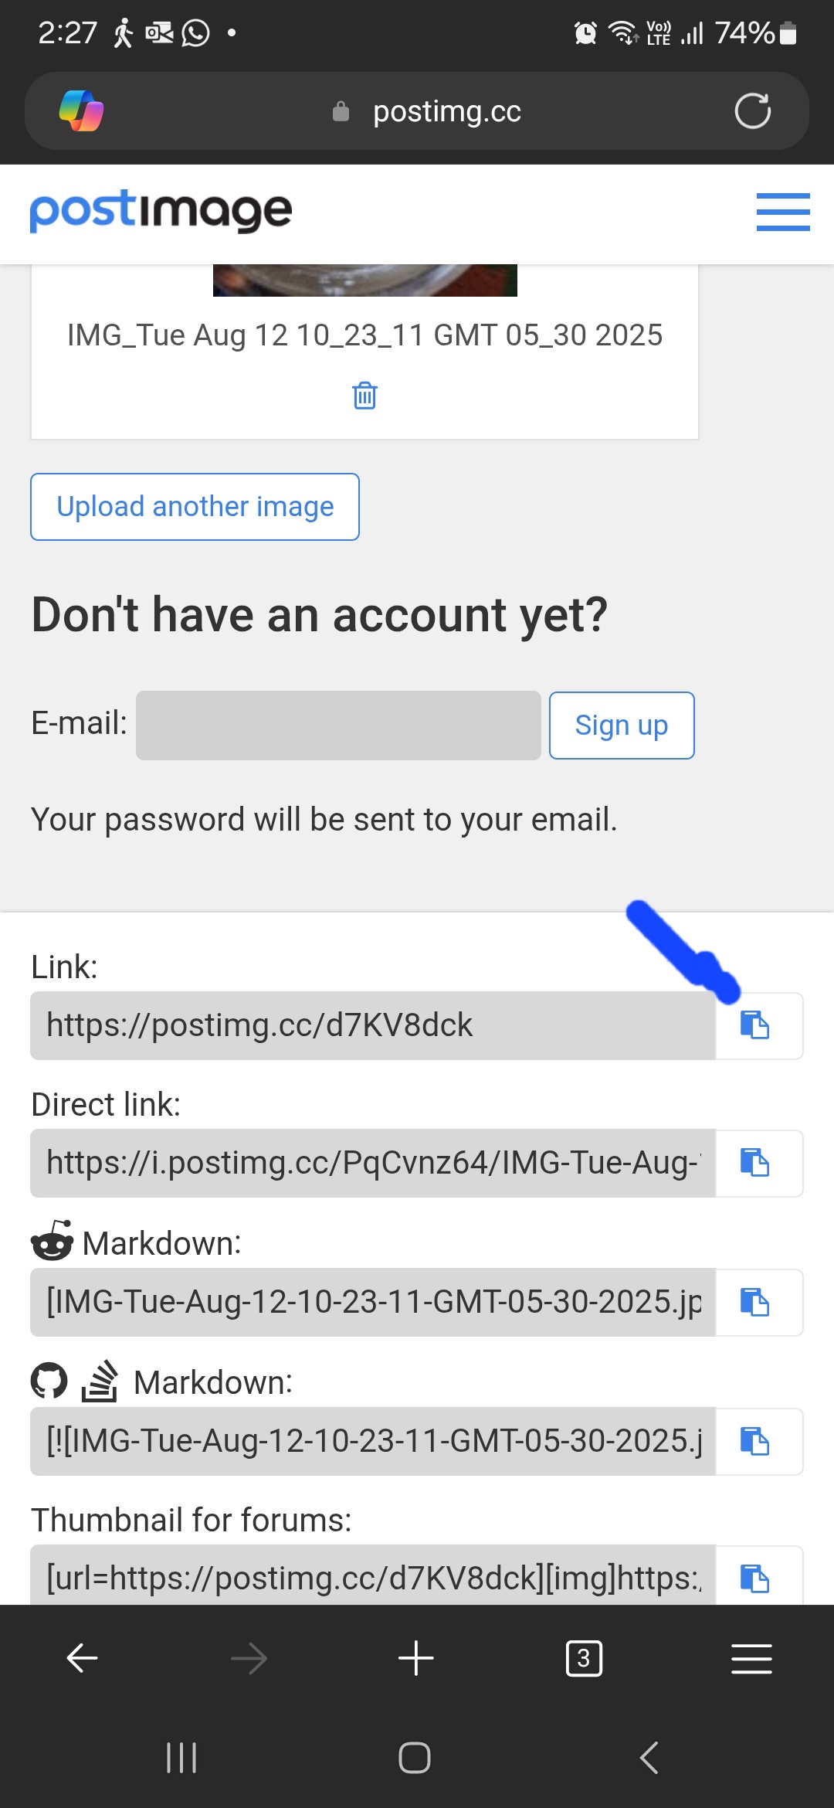Reload the postimg.cc page
834x1808 pixels.
pos(752,111)
